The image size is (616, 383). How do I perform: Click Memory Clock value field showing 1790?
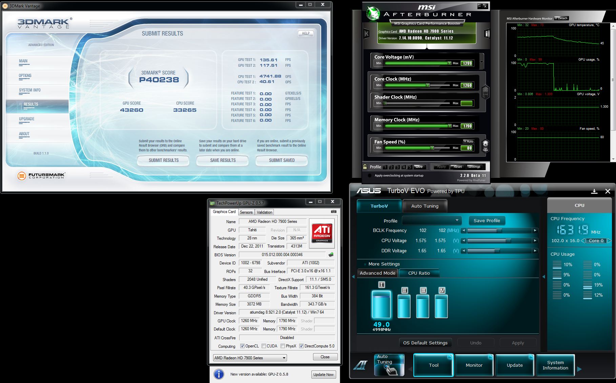click(467, 126)
